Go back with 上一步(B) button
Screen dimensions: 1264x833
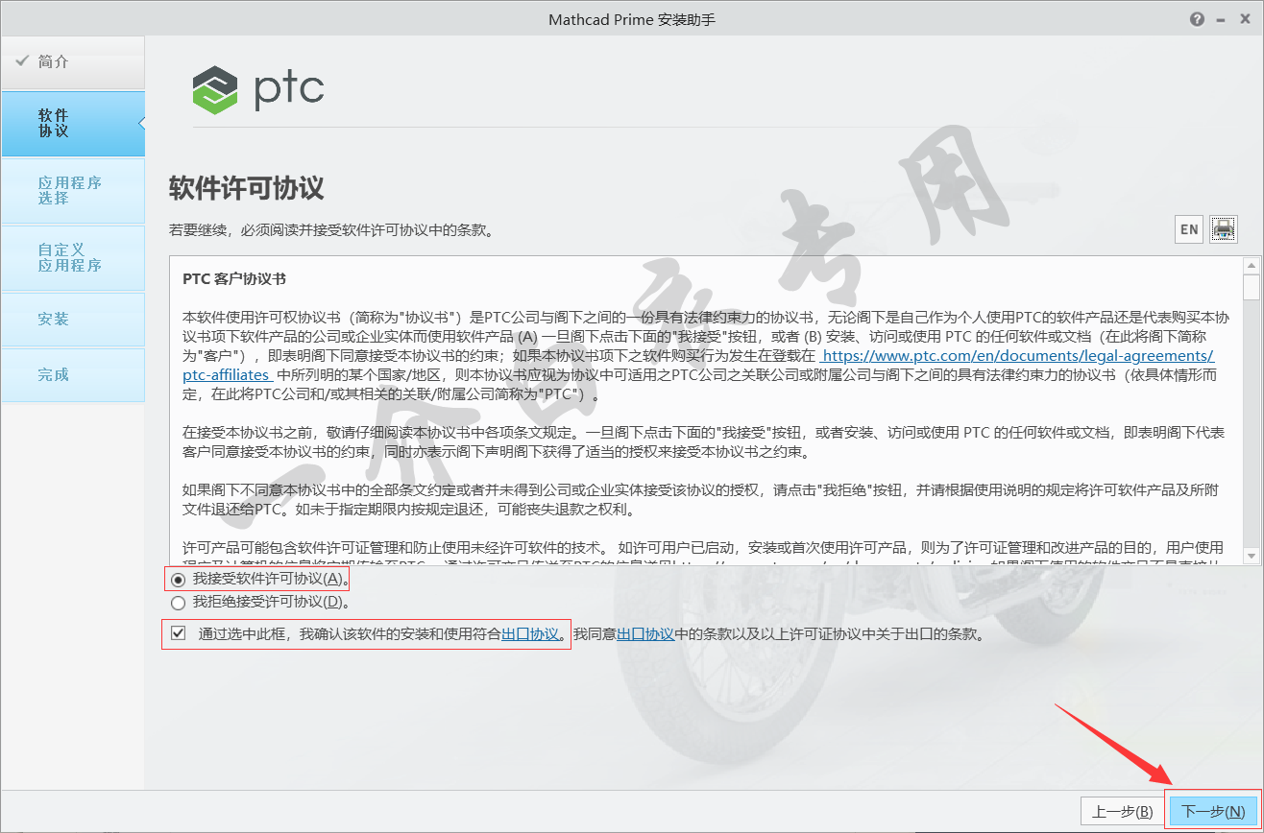[1122, 811]
